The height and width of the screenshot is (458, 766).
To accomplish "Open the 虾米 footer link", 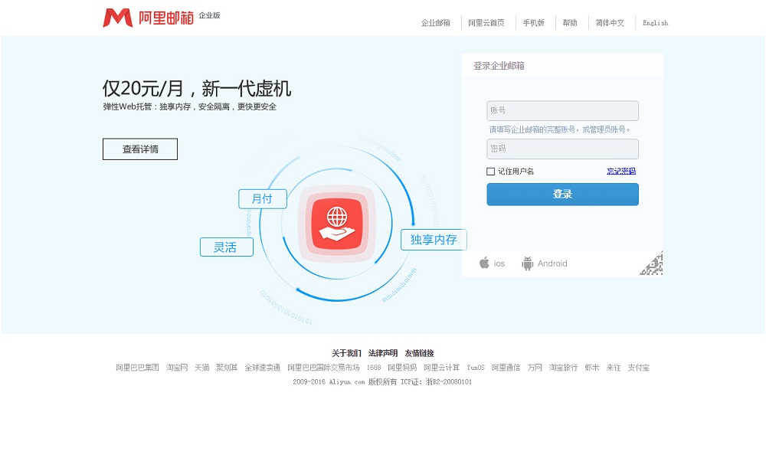I will coord(591,368).
